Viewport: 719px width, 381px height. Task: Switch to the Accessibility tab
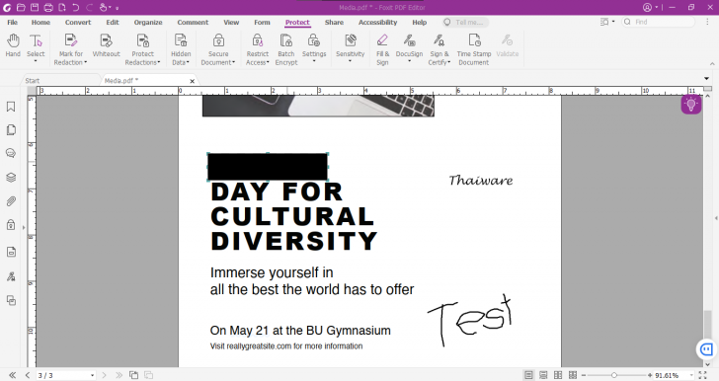pyautogui.click(x=378, y=22)
